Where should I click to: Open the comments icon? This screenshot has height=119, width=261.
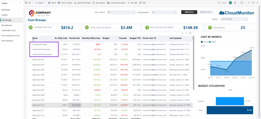point(253,3)
